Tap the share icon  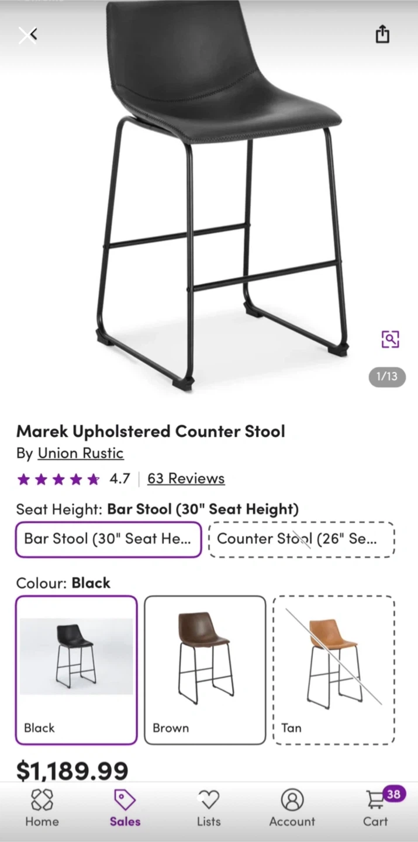(382, 34)
